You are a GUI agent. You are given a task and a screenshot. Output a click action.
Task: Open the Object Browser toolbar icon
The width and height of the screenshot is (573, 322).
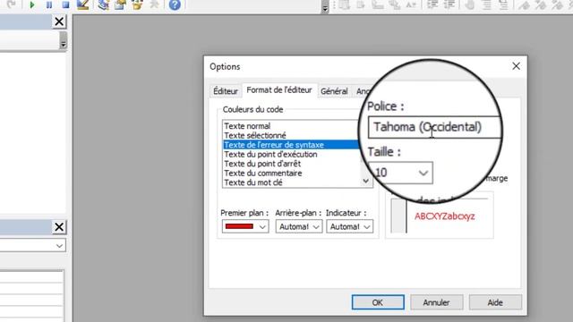pyautogui.click(x=137, y=4)
